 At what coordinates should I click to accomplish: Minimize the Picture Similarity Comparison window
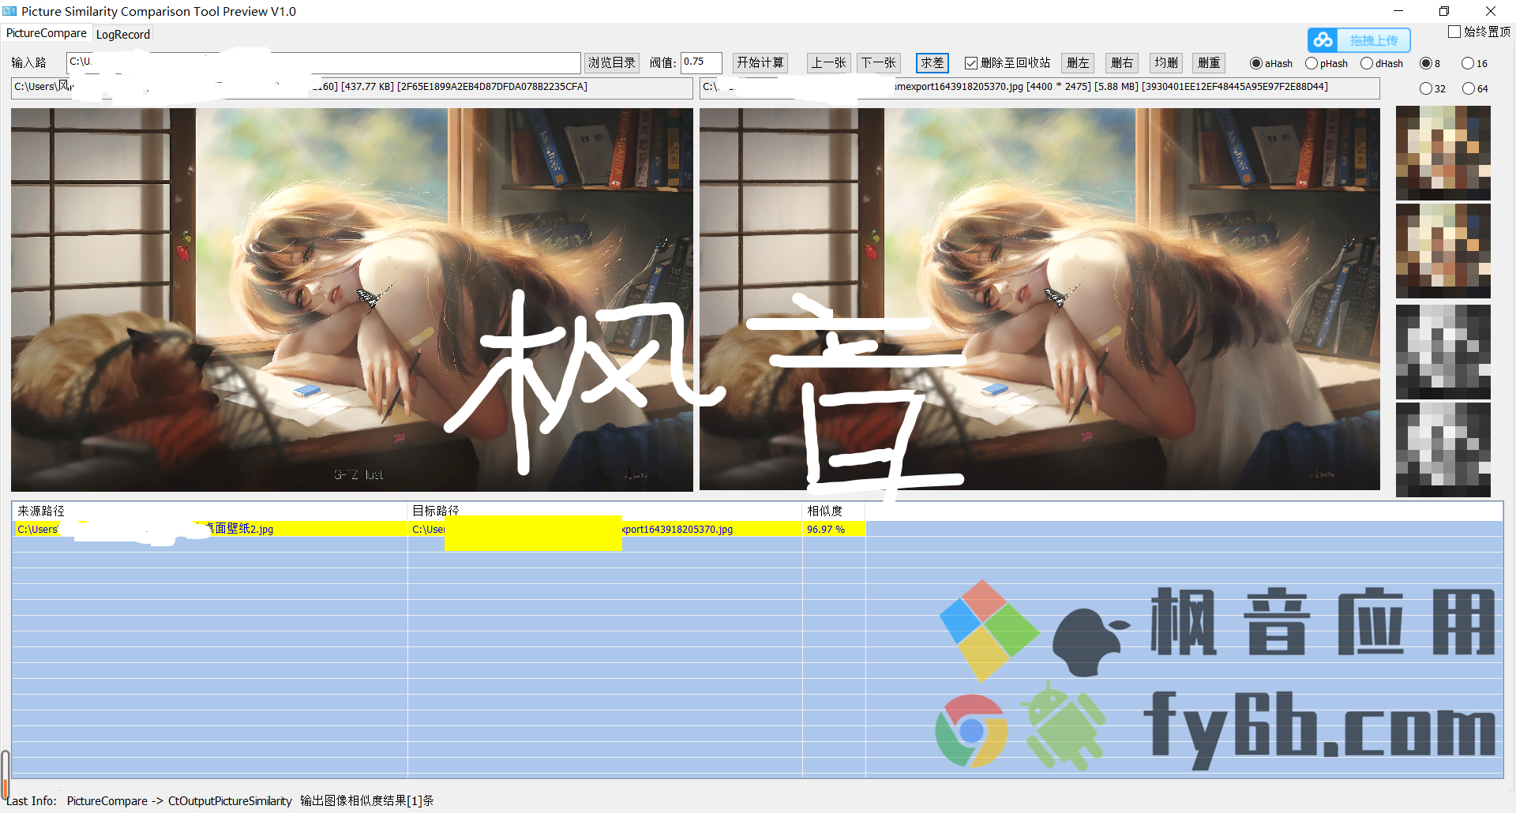(x=1398, y=11)
